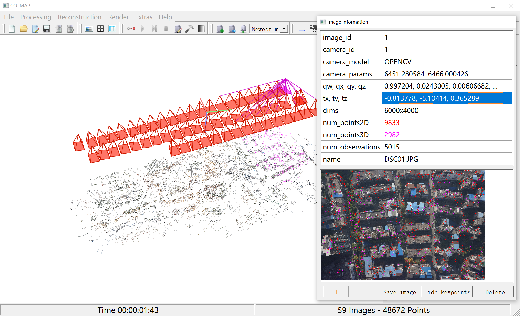
Task: Select the tx, ty, tz value field
Action: pos(447,98)
